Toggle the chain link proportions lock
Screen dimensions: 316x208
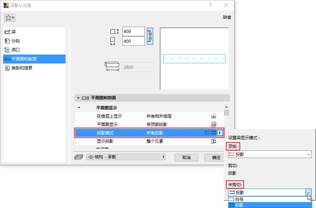pyautogui.click(x=150, y=36)
